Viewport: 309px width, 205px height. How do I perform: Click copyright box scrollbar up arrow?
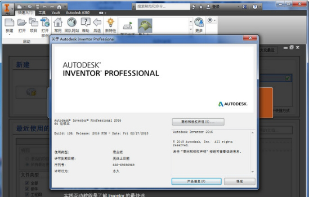(253, 133)
